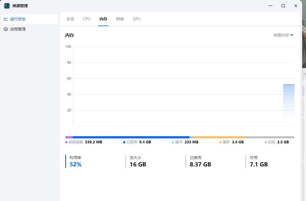Click the gray 空闲 legend dot
The width and height of the screenshot is (306, 201).
(266, 142)
